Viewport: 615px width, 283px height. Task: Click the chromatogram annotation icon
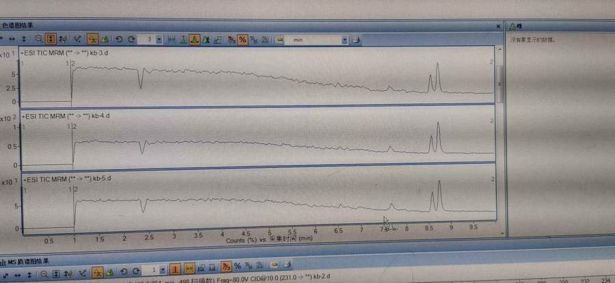coord(218,40)
